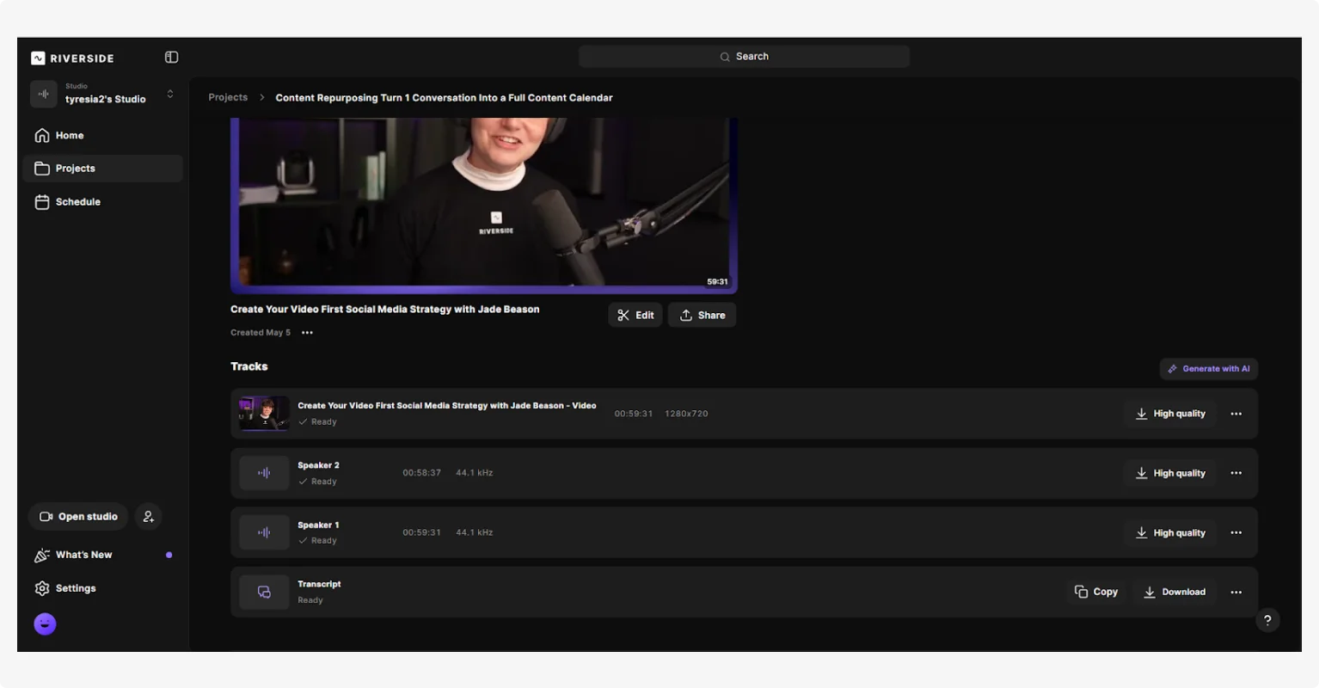Click the Schedule calendar icon

pos(41,202)
